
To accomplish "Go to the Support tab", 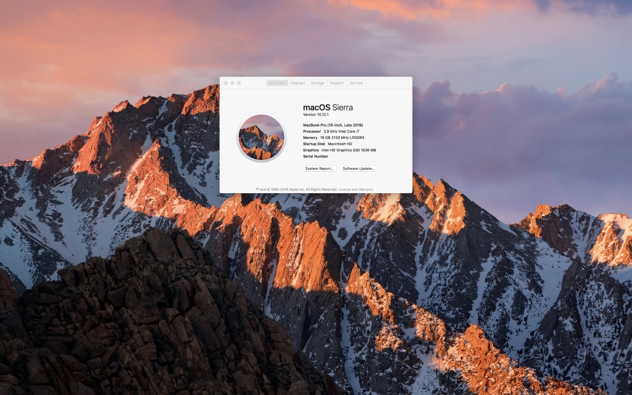I will coord(337,83).
